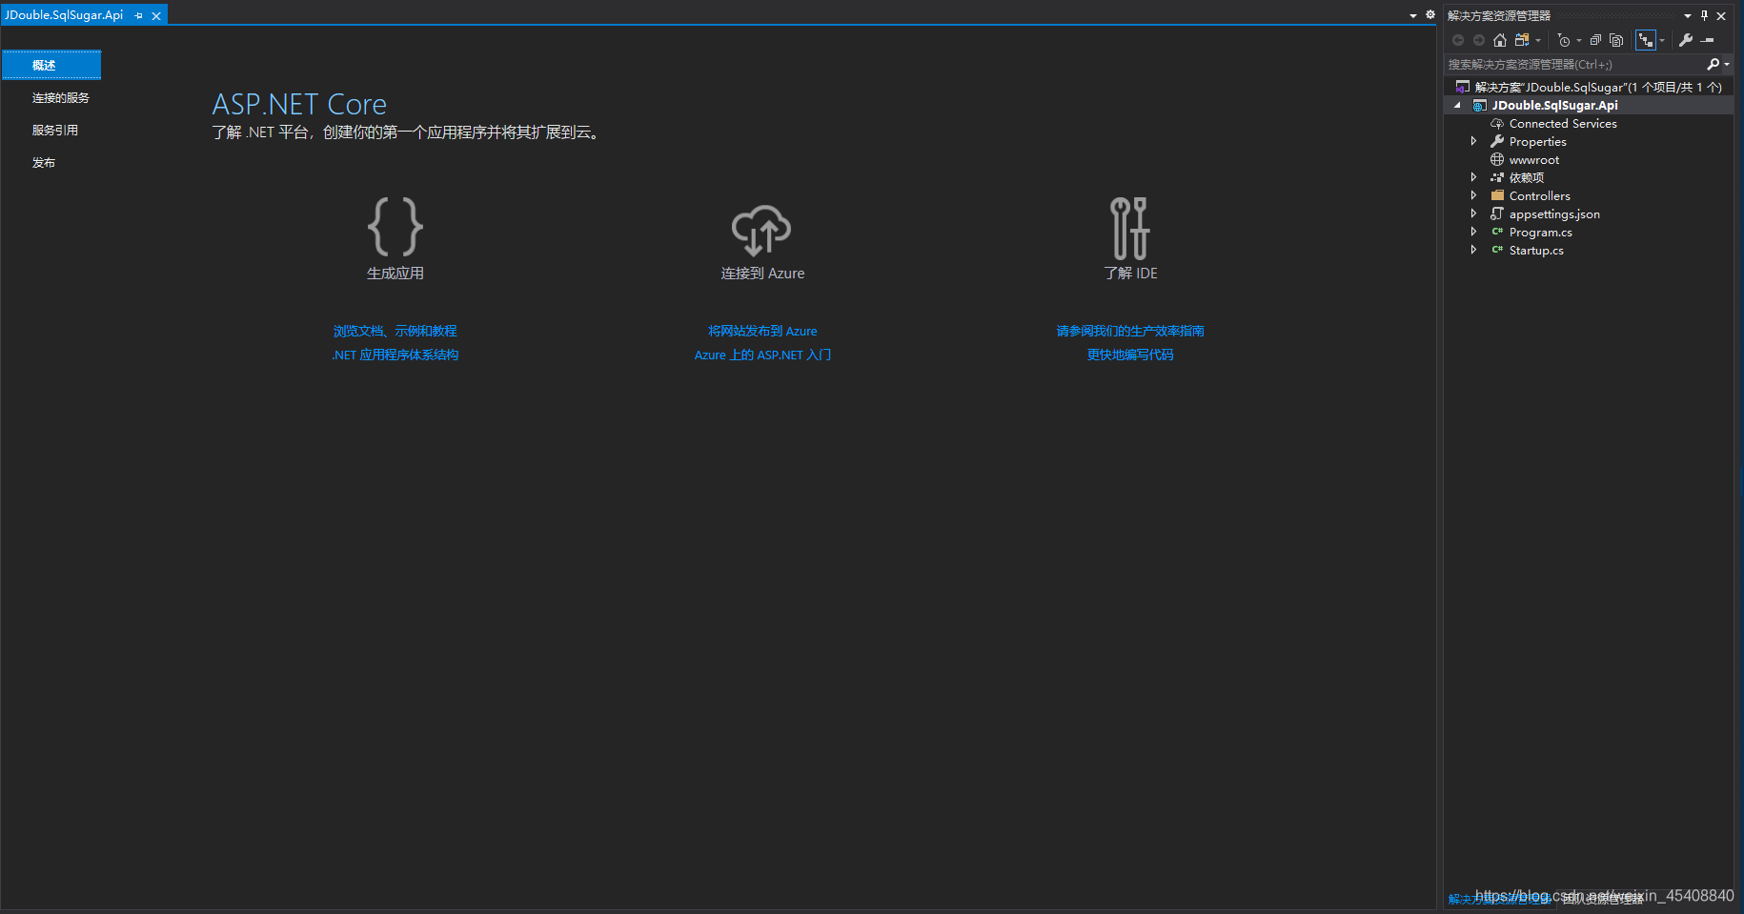Viewport: 1744px width, 914px height.
Task: Open the gear options icon beside the document tabs
Action: tap(1430, 15)
